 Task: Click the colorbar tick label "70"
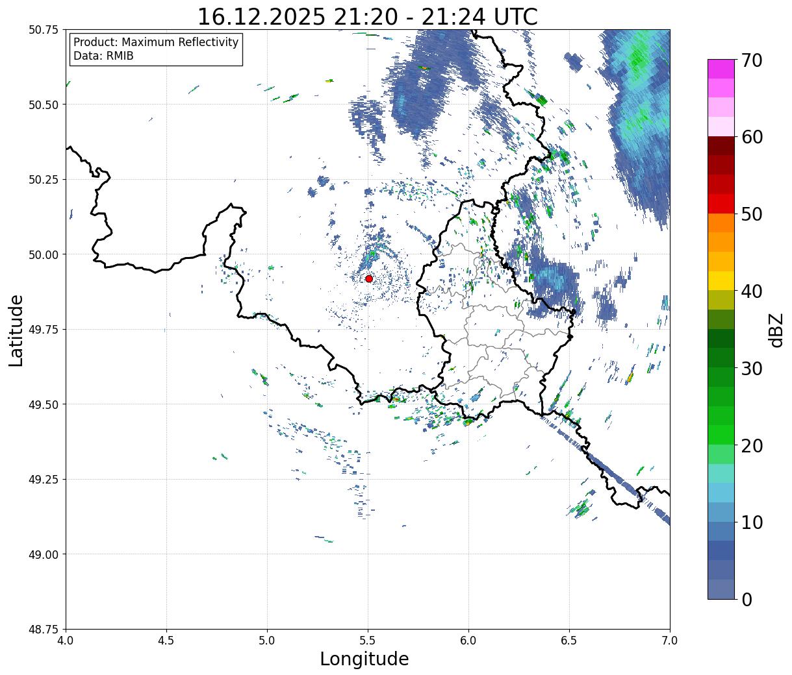point(751,60)
